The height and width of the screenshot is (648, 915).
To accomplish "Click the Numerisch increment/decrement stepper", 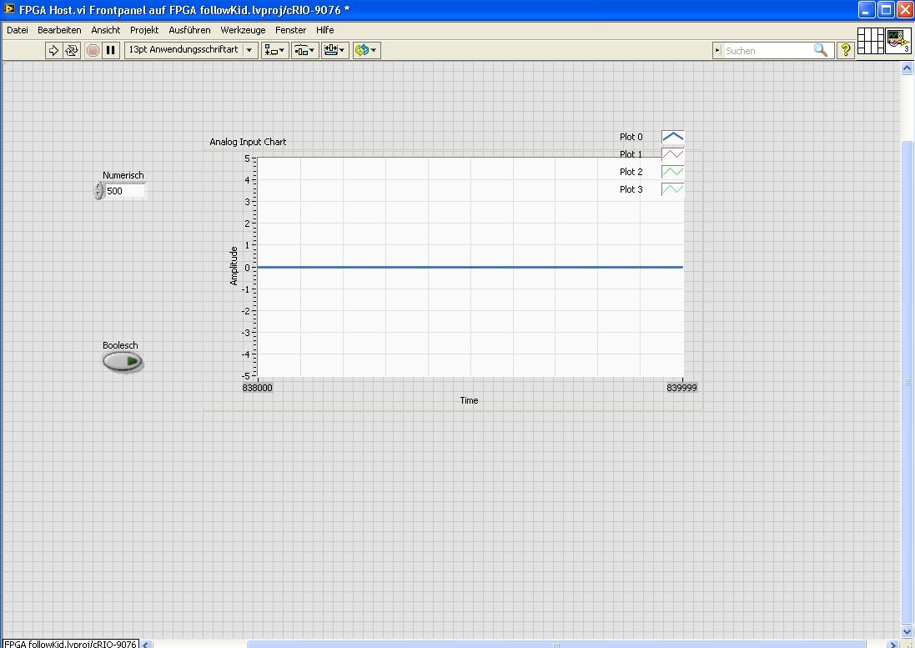I will point(98,191).
